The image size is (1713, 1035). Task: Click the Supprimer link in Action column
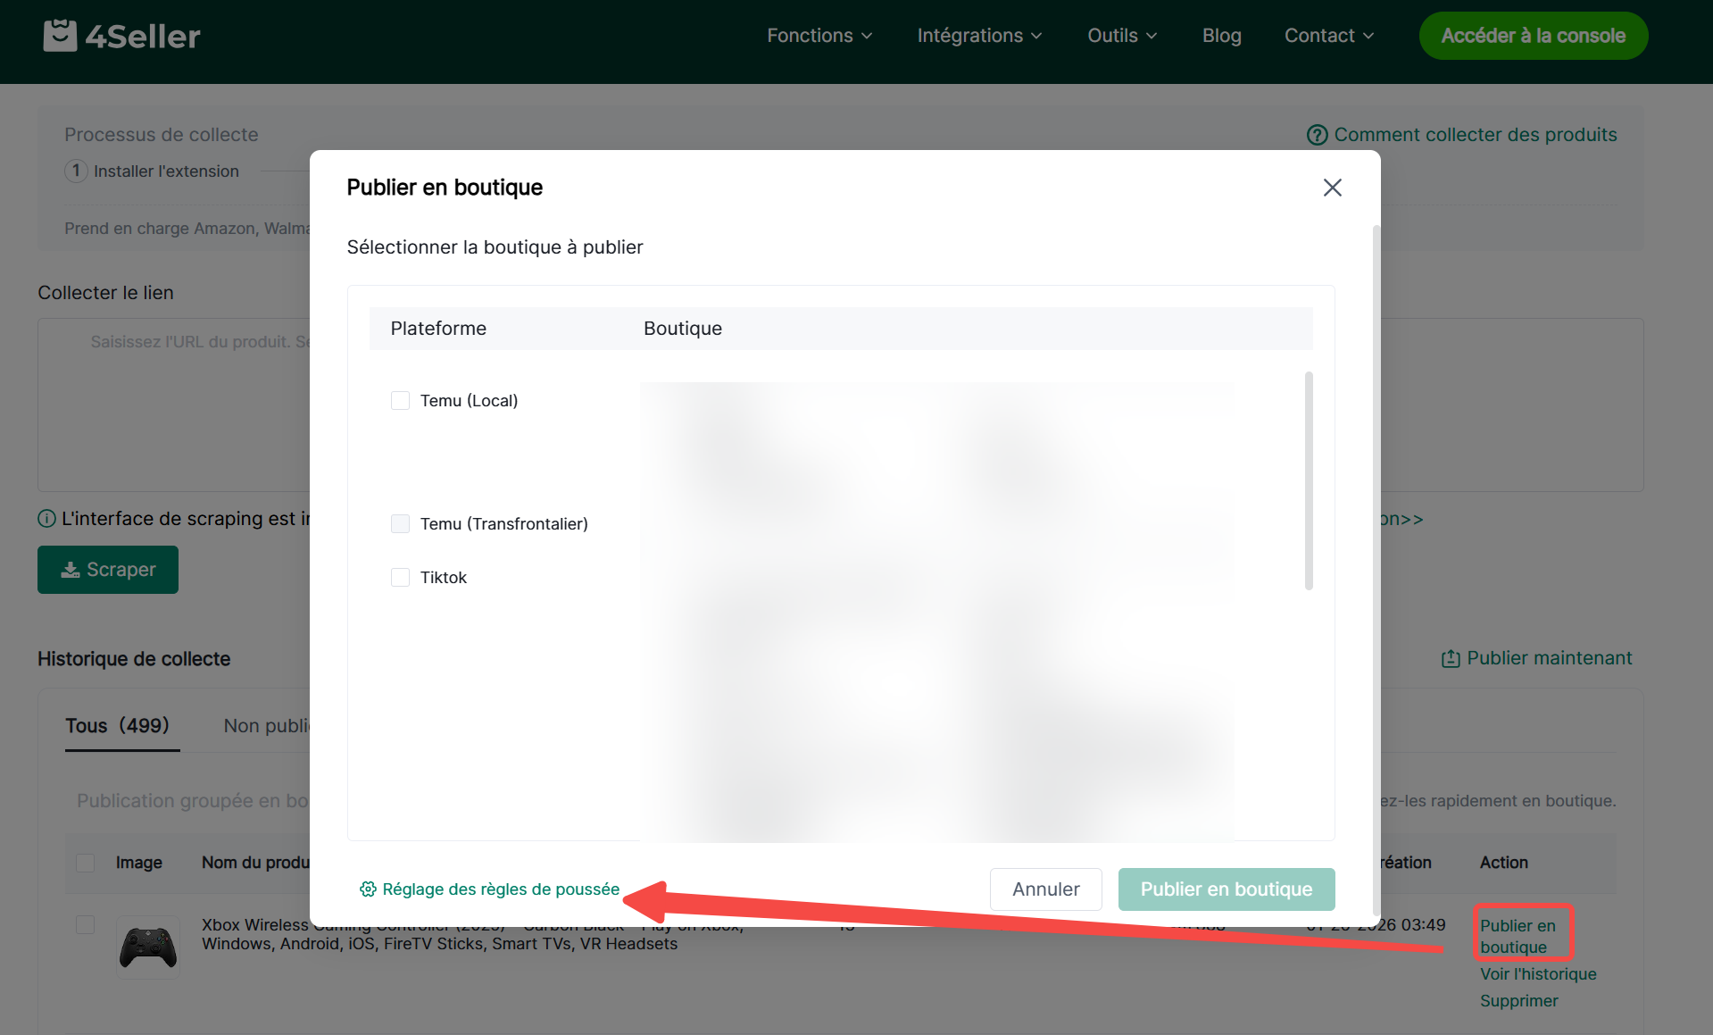click(x=1518, y=1001)
